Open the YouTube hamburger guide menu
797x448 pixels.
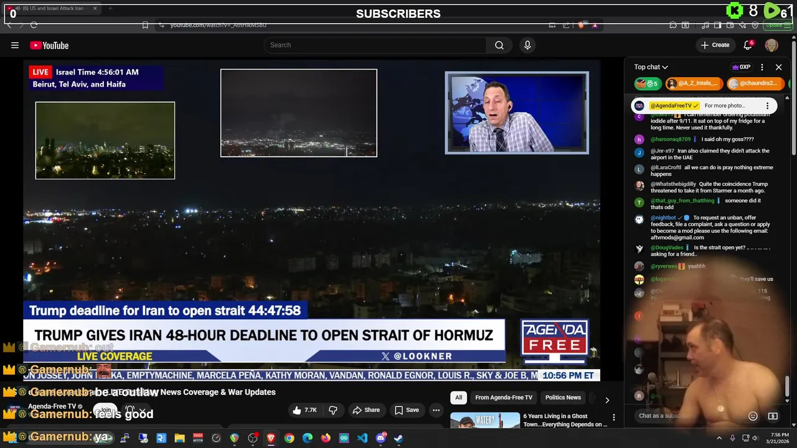point(15,45)
